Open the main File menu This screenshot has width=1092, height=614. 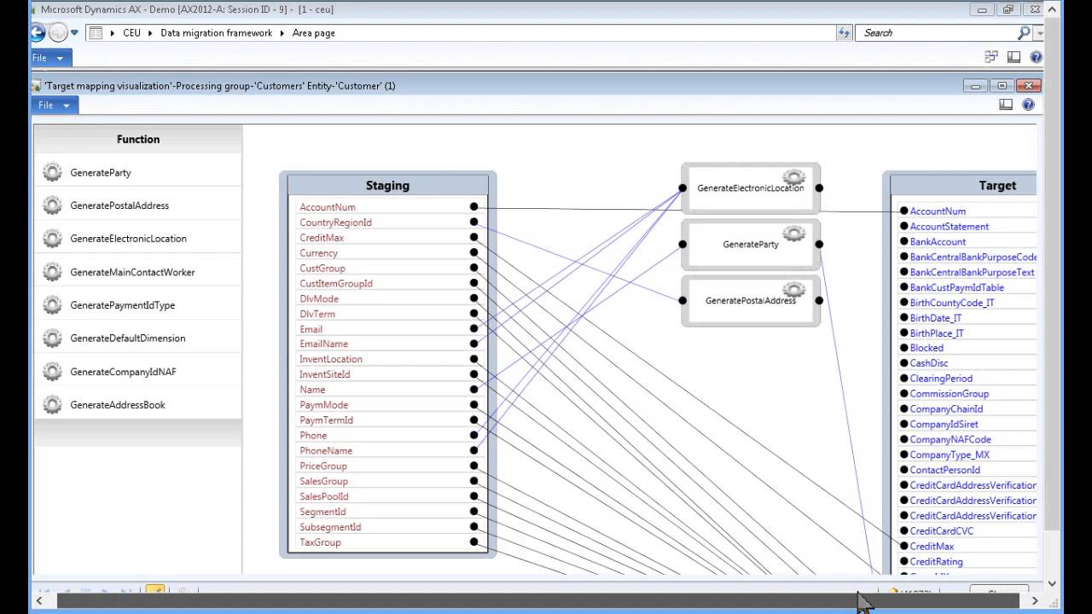click(x=48, y=58)
